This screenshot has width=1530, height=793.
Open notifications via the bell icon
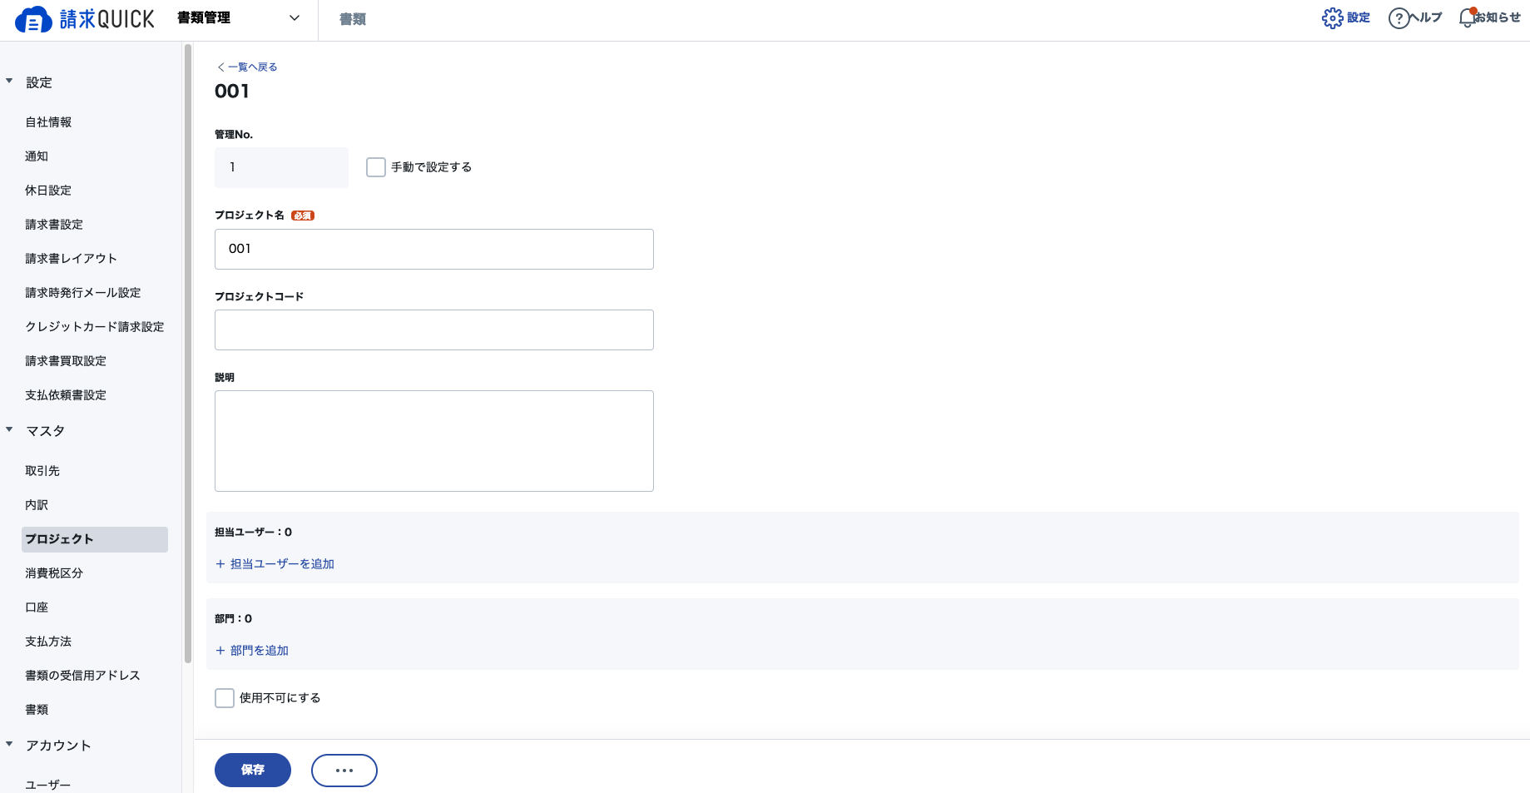point(1468,17)
